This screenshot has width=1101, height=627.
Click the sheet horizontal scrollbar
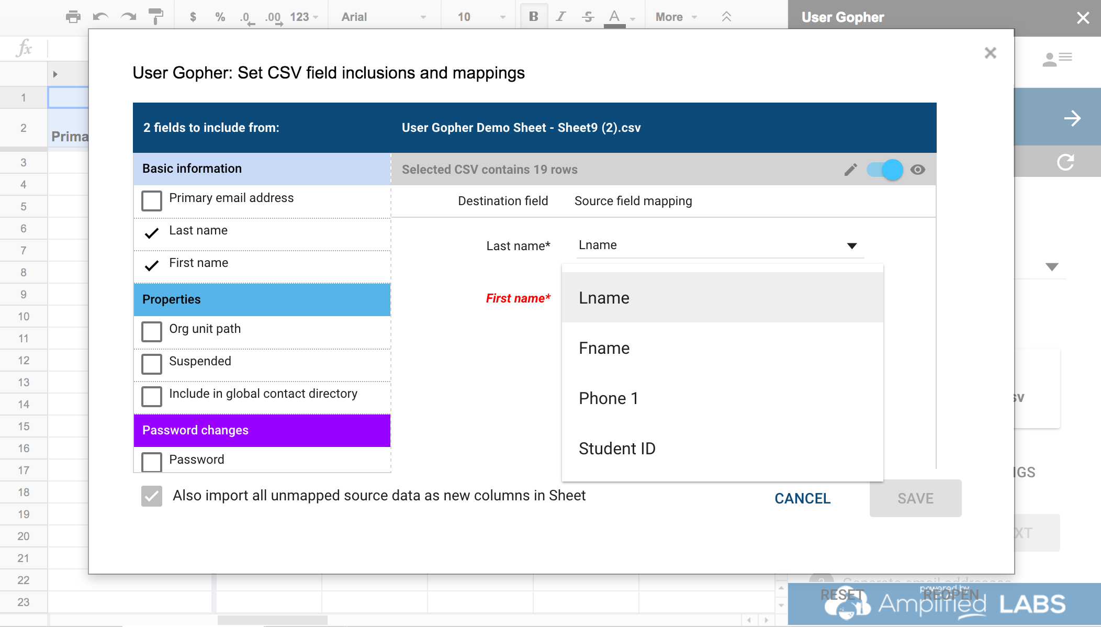click(x=272, y=620)
